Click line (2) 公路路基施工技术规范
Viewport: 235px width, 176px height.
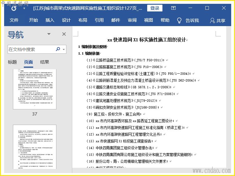pyautogui.click(x=124, y=67)
